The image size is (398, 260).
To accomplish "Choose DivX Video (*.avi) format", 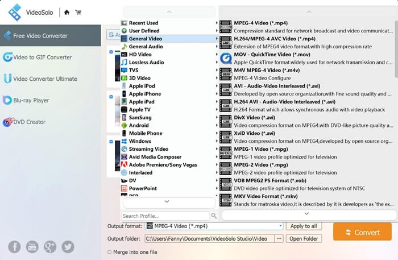I will [x=306, y=121].
